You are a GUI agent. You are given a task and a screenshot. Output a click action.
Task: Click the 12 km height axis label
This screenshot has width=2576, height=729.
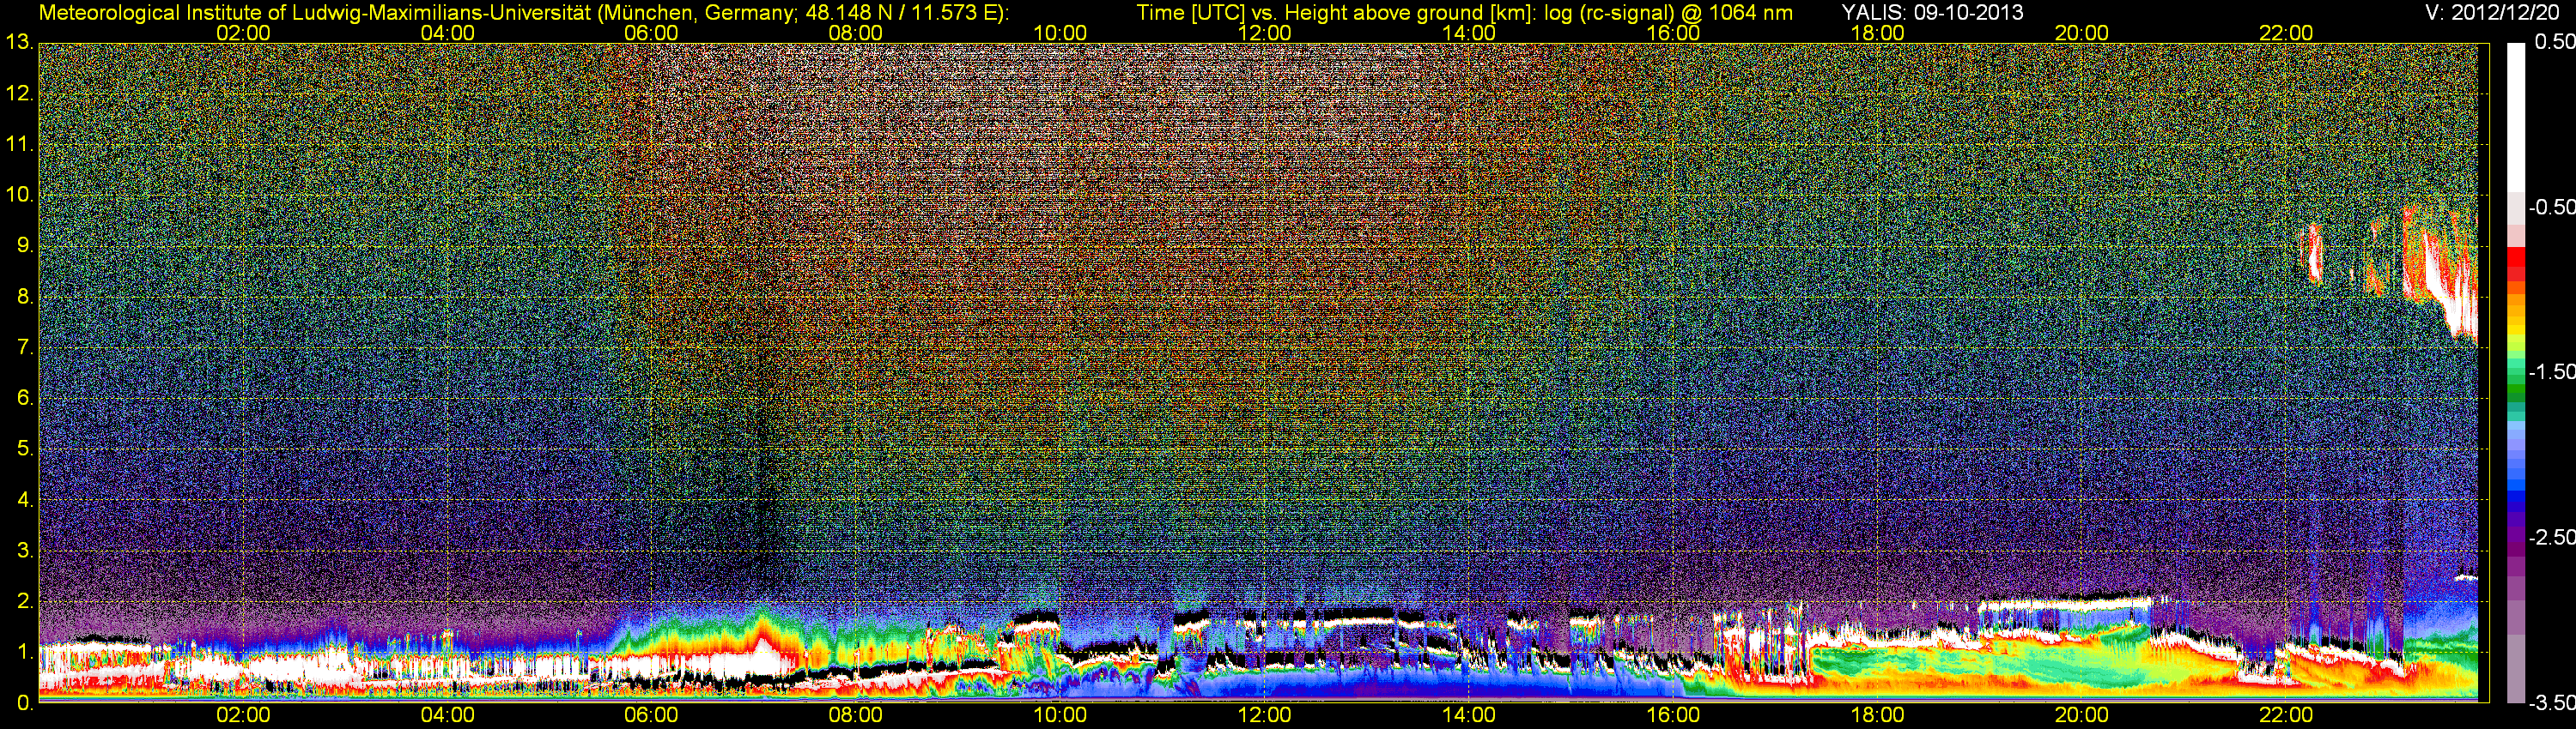point(18,93)
